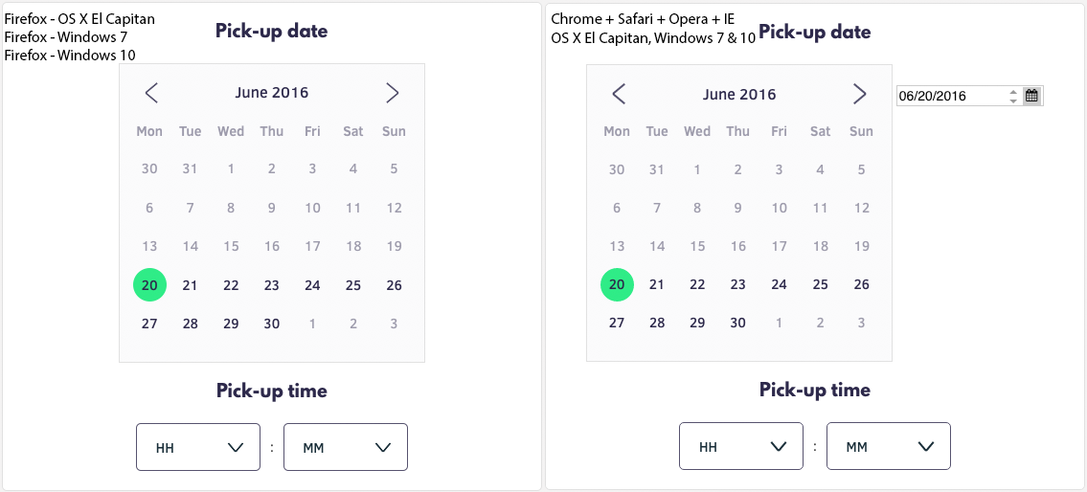
Task: Go to next month in Firefox calendar
Action: tap(392, 93)
